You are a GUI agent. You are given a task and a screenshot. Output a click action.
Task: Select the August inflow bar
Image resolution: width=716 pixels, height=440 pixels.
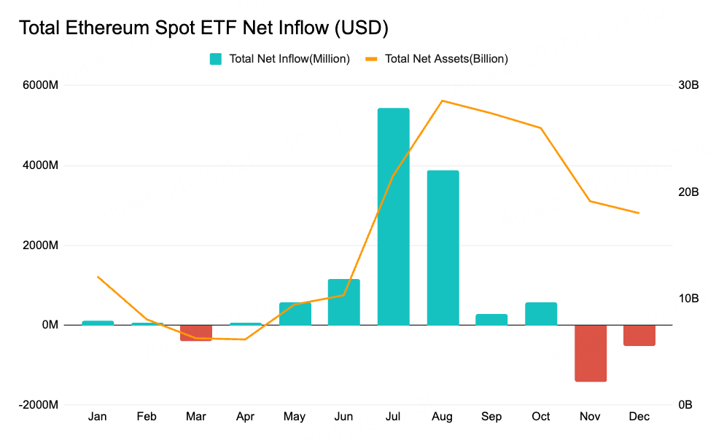coord(443,248)
